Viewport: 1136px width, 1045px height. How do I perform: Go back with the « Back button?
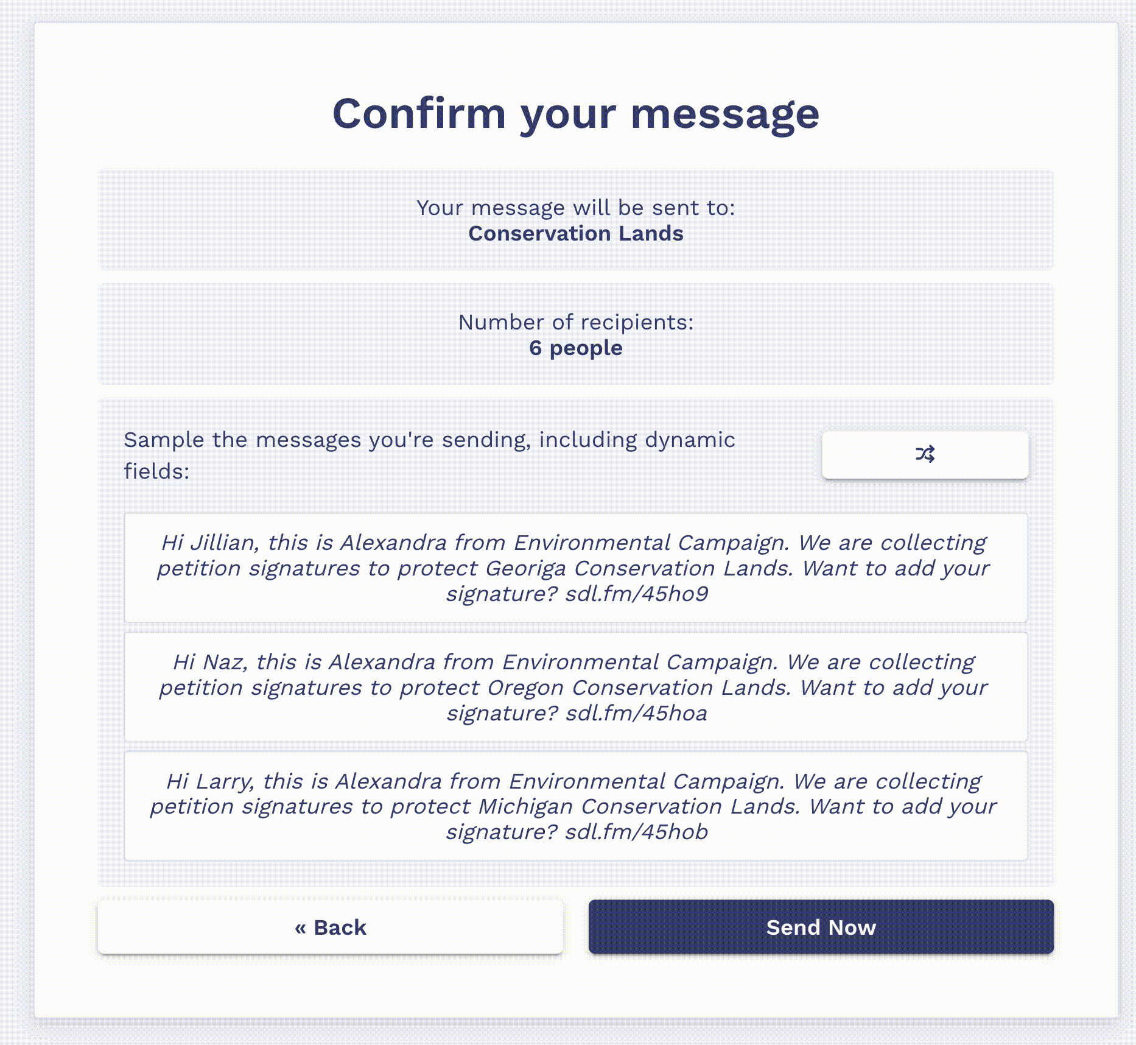click(x=331, y=927)
